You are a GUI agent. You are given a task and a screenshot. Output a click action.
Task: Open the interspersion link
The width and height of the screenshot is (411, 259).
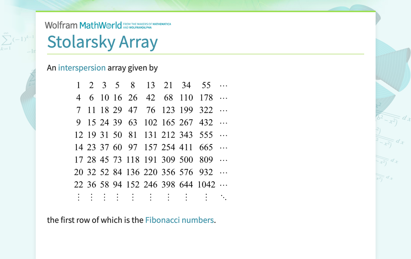click(82, 68)
